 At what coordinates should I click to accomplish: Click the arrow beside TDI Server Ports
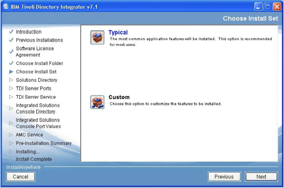(x=11, y=88)
